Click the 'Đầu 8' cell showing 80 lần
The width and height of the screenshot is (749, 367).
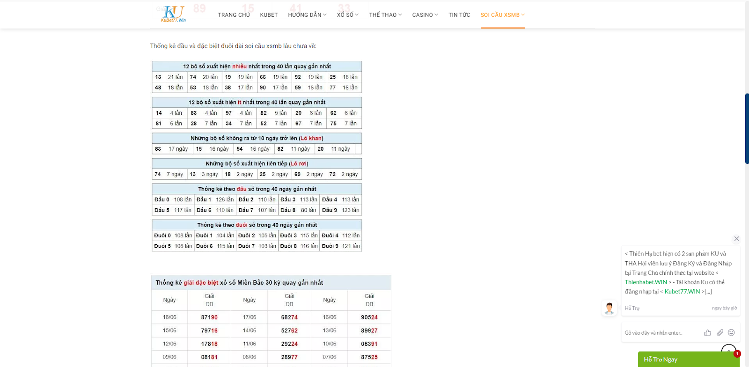(299, 210)
